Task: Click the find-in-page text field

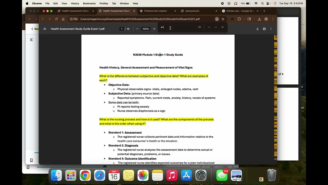Action: click(178, 27)
